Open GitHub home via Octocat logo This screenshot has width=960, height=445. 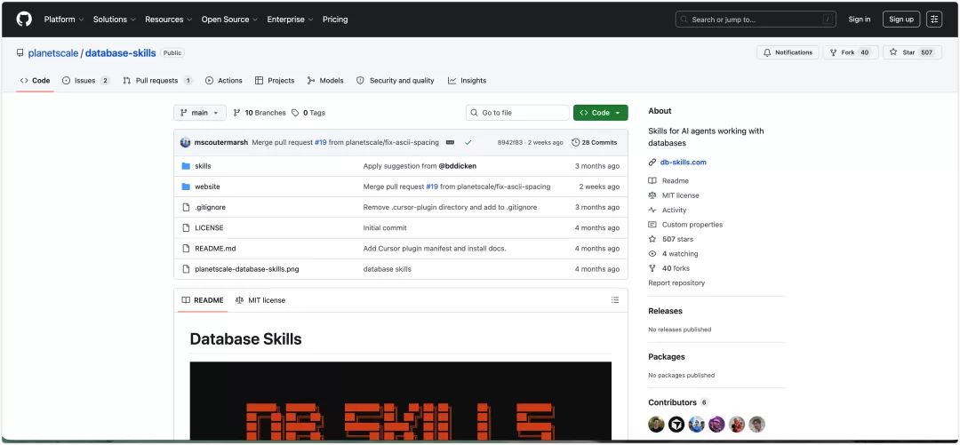[x=24, y=20]
